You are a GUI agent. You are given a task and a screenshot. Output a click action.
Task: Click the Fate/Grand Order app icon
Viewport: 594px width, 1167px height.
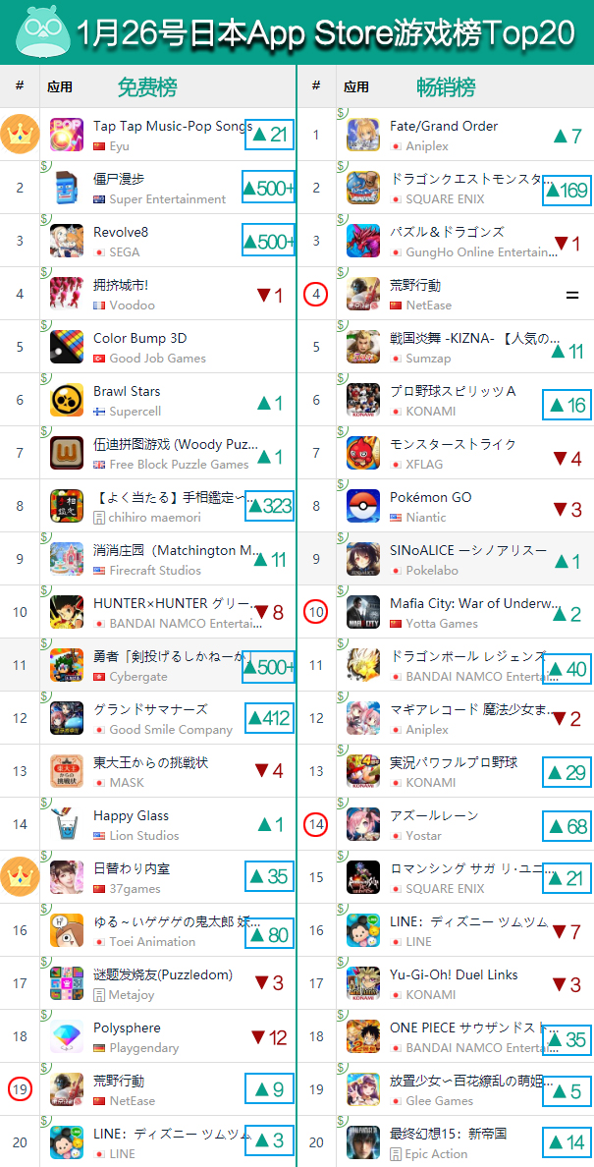click(x=363, y=135)
